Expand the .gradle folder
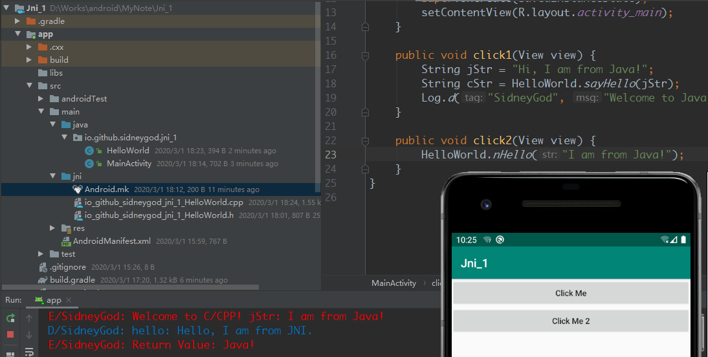 (x=17, y=21)
